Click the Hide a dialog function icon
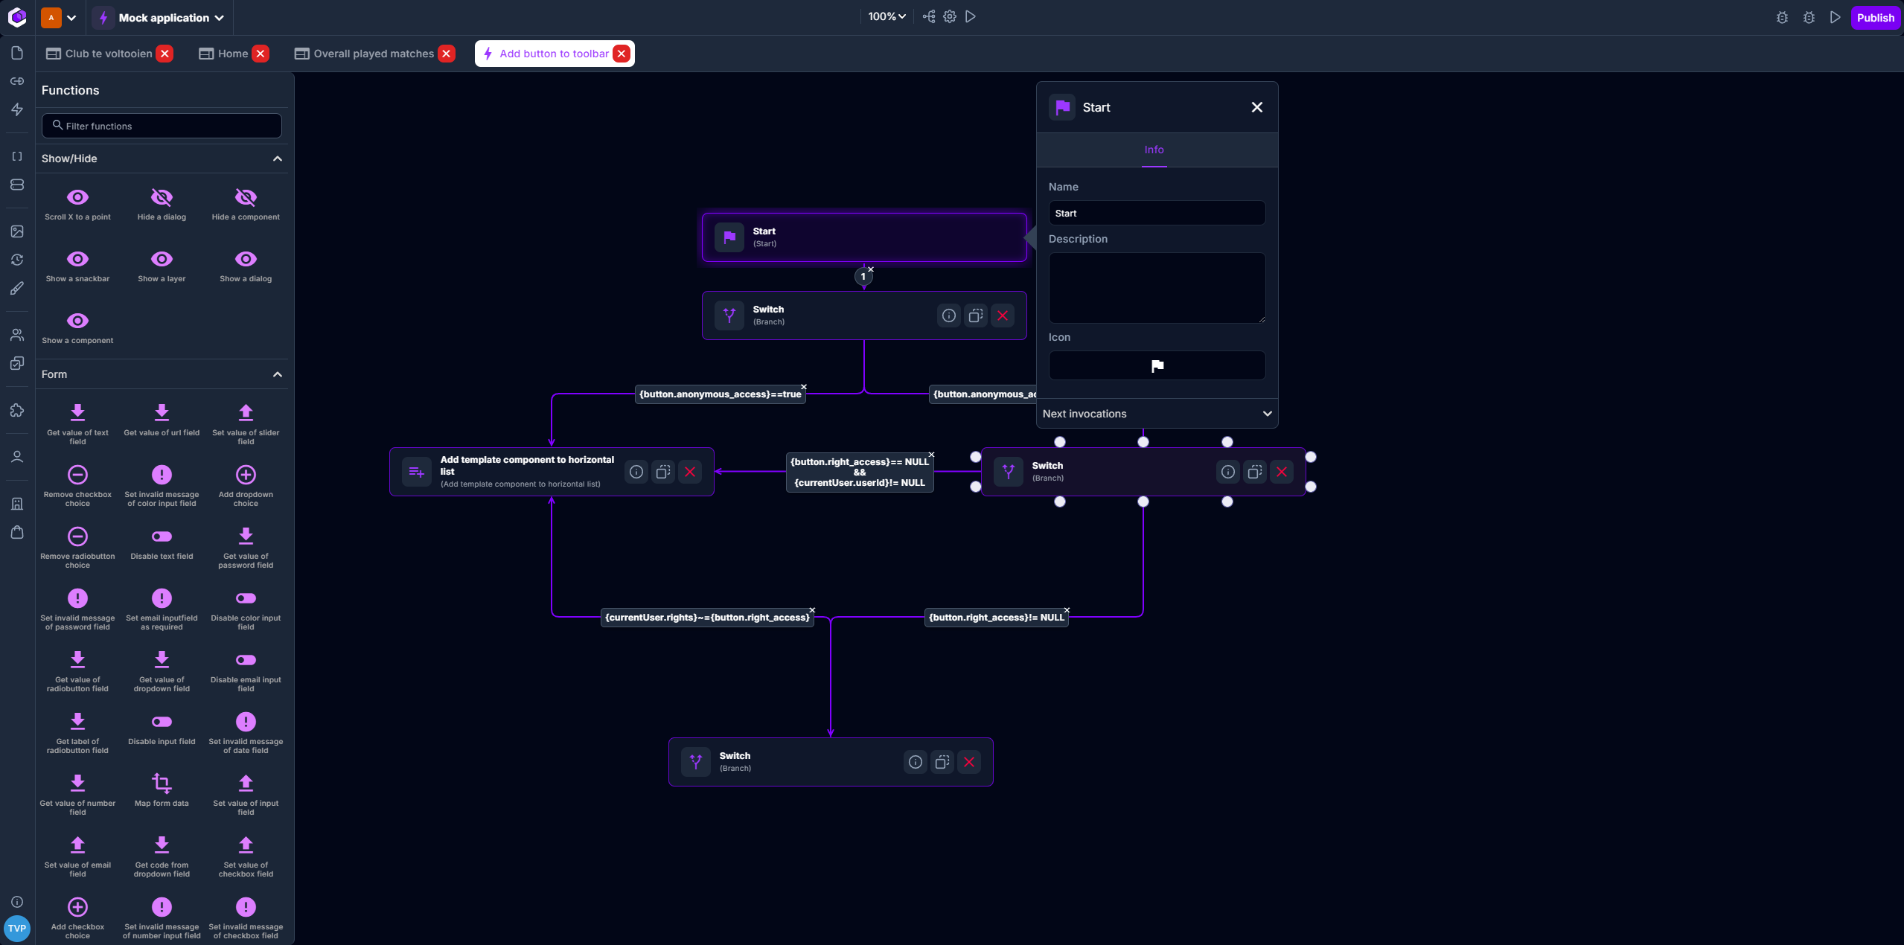Viewport: 1904px width, 945px height. point(162,197)
